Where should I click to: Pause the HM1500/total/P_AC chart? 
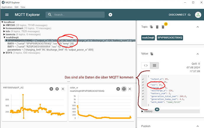click(x=51, y=89)
